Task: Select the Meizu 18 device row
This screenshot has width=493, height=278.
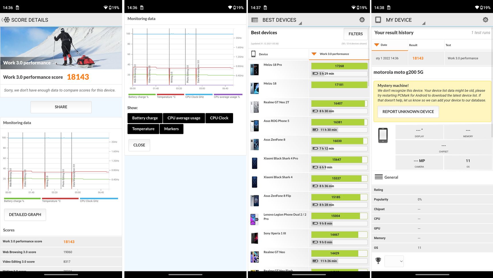Action: [x=309, y=89]
